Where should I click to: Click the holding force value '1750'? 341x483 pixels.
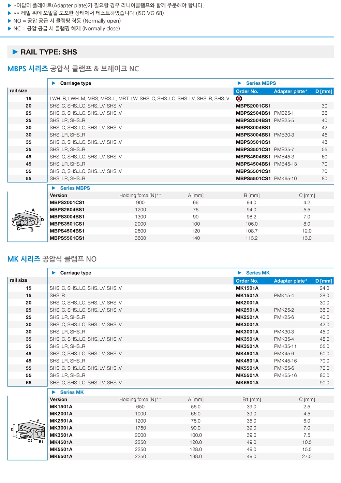click(140, 428)
